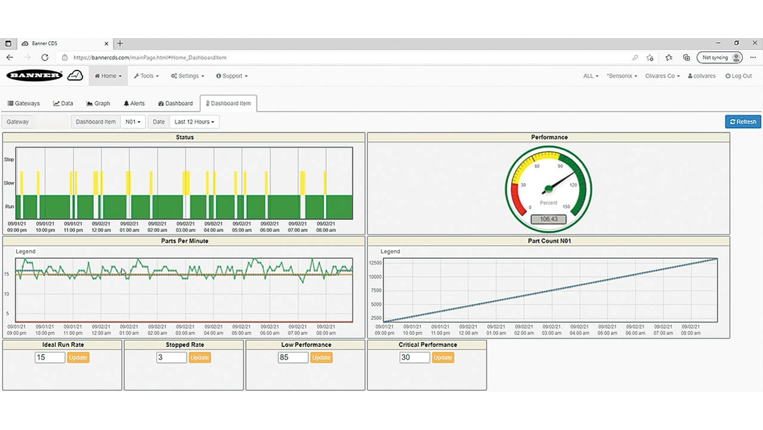Reload the page with the browser refresh icon

tap(45, 58)
